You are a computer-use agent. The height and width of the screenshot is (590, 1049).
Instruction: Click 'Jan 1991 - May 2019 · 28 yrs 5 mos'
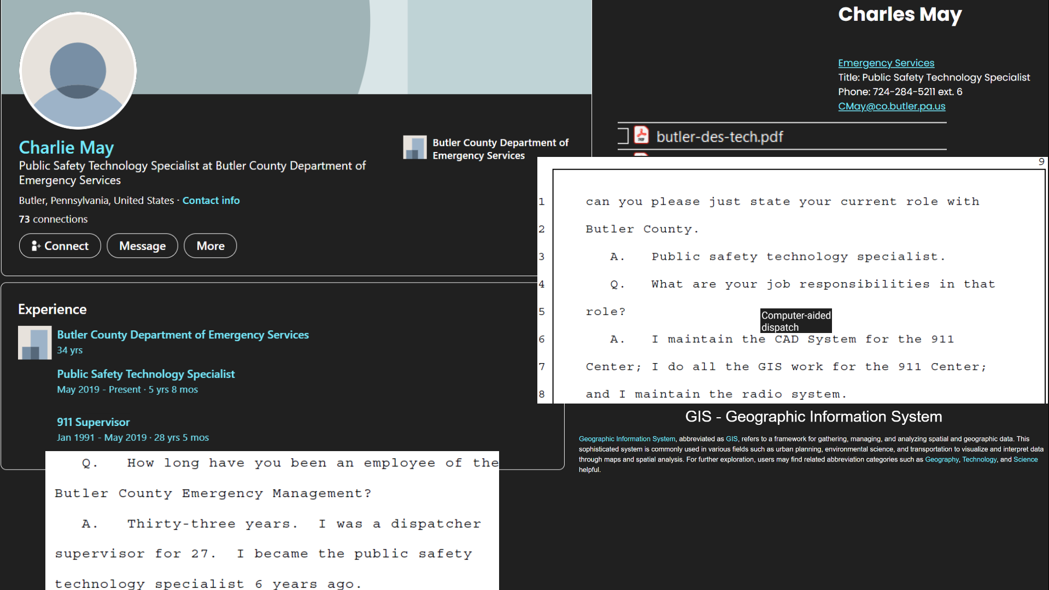(x=133, y=437)
